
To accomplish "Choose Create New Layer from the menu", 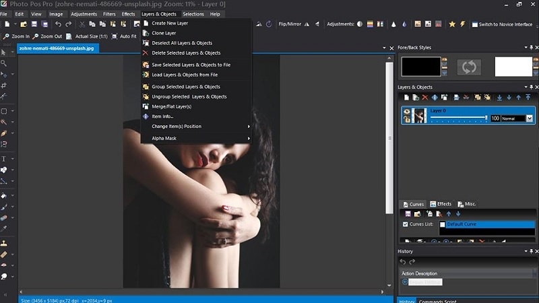I will click(169, 23).
